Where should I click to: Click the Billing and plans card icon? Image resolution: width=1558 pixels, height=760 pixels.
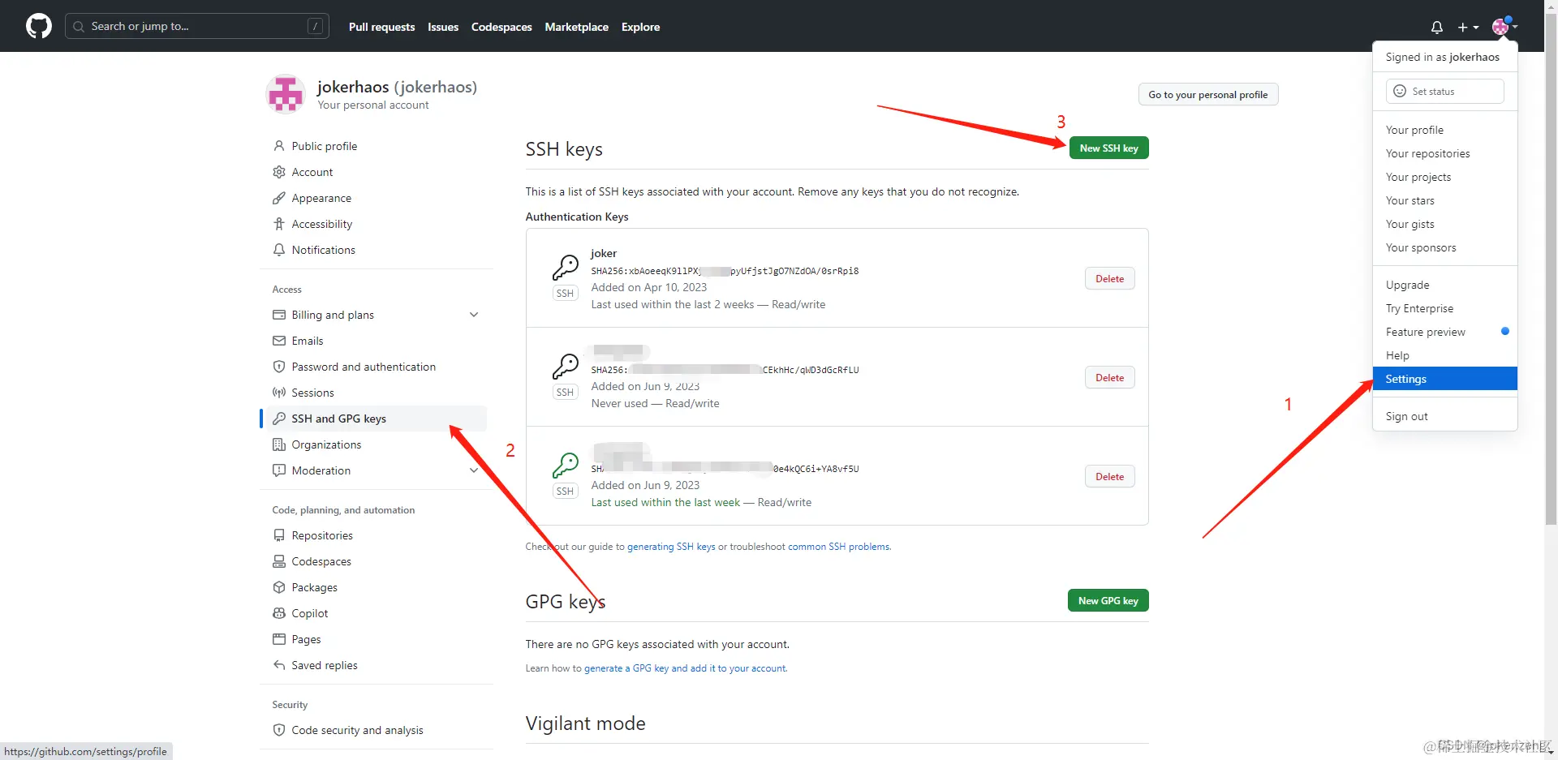[x=279, y=315]
